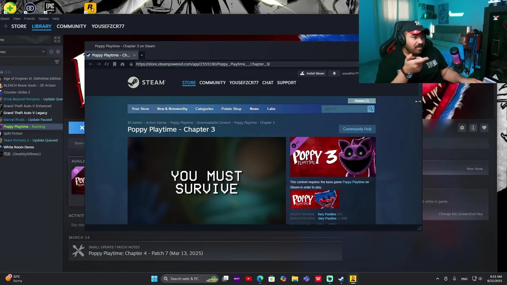Open the Points Shop link
The image size is (507, 285).
(231, 109)
